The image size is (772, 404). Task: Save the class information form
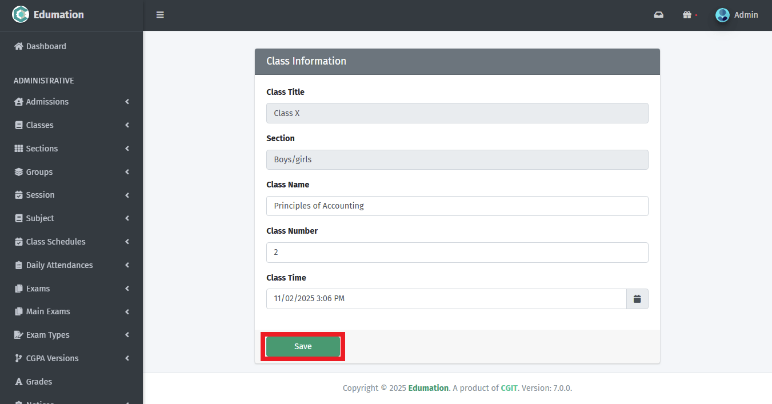tap(303, 346)
